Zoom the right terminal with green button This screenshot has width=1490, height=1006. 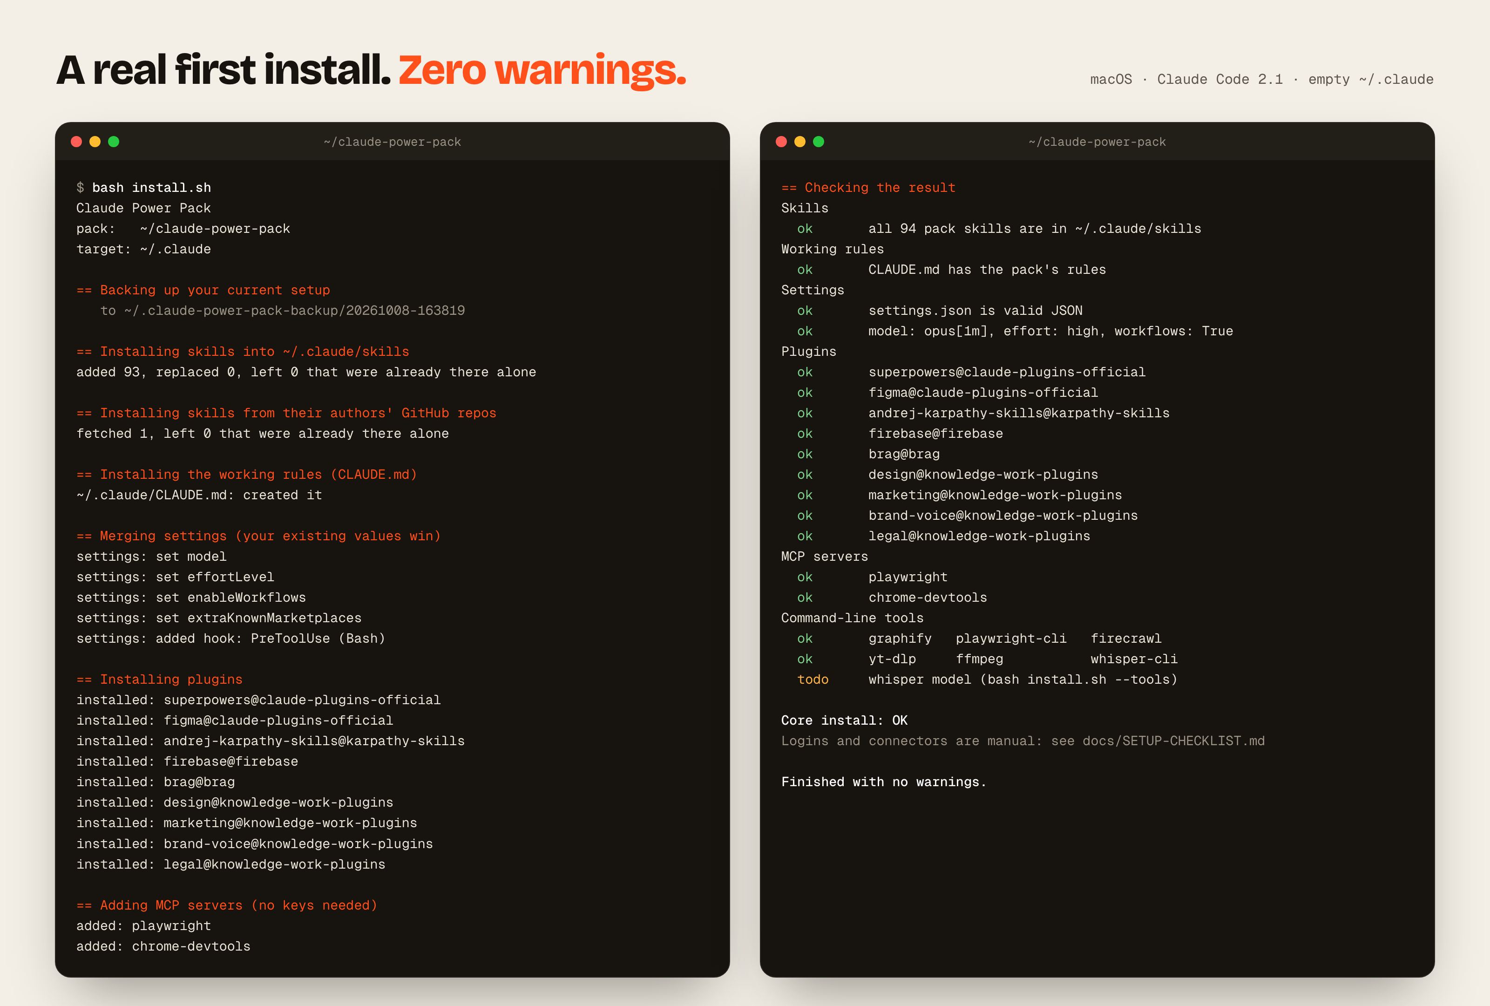(819, 142)
